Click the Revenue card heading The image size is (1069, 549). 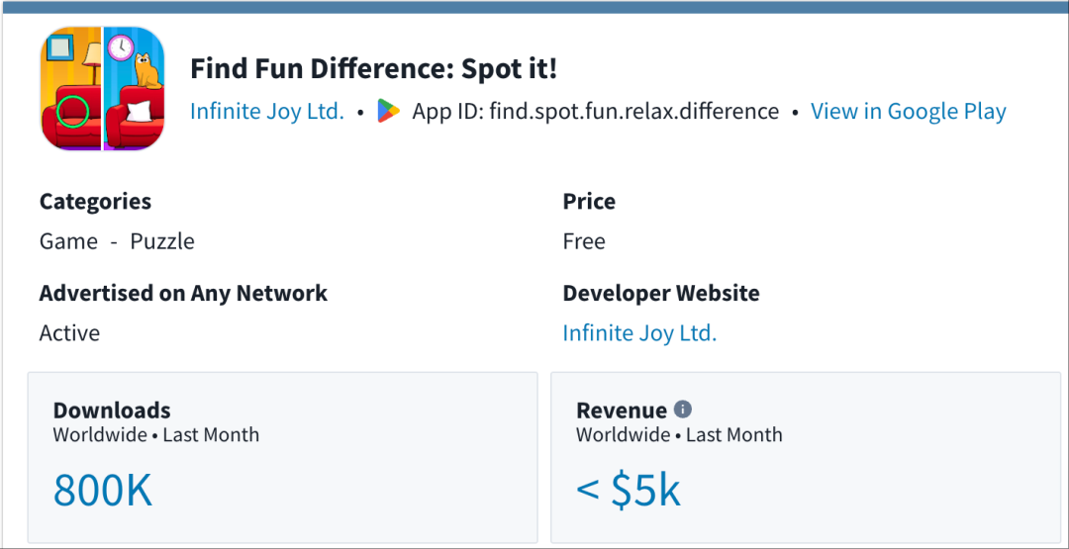(622, 411)
